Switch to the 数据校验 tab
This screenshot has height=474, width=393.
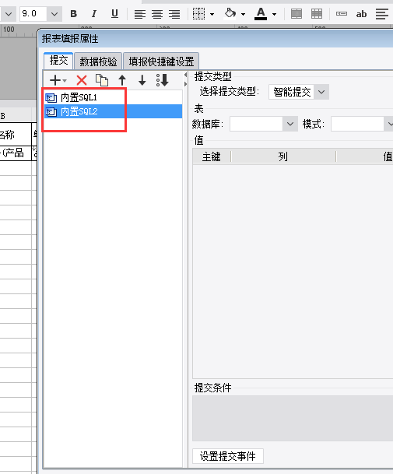click(x=98, y=61)
